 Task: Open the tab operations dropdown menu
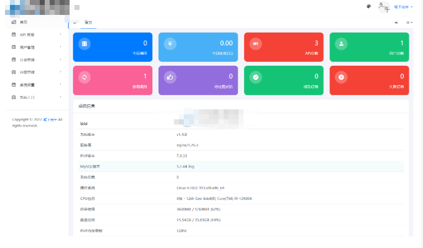click(x=409, y=23)
